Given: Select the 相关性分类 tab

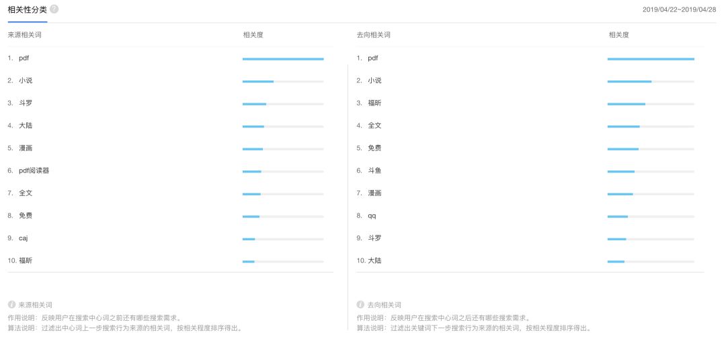Looking at the screenshot, I should point(27,9).
